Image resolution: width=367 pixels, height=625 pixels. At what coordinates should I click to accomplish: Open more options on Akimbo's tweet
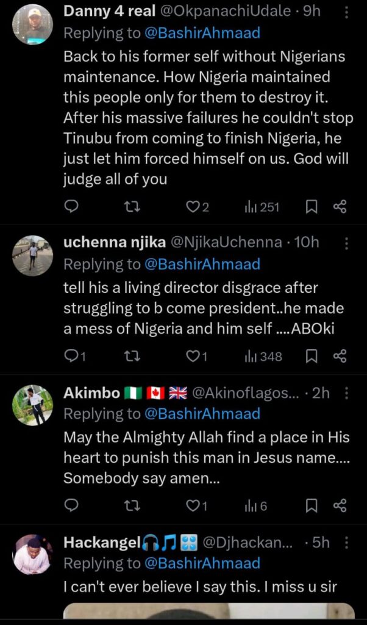347,394
